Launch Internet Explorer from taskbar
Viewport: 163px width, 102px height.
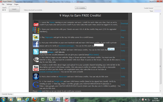(x=27, y=99)
